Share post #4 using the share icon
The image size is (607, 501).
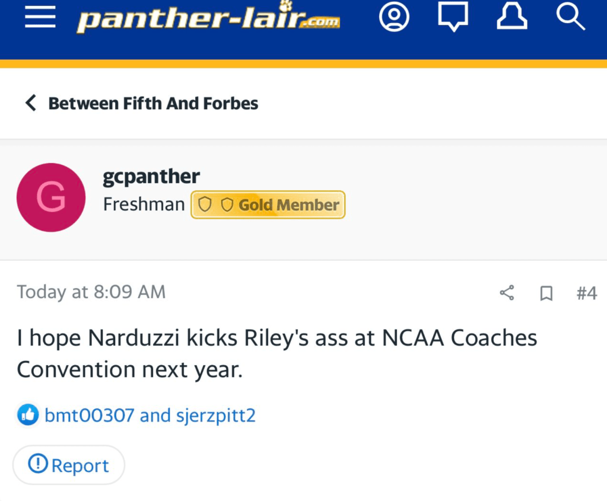[507, 292]
